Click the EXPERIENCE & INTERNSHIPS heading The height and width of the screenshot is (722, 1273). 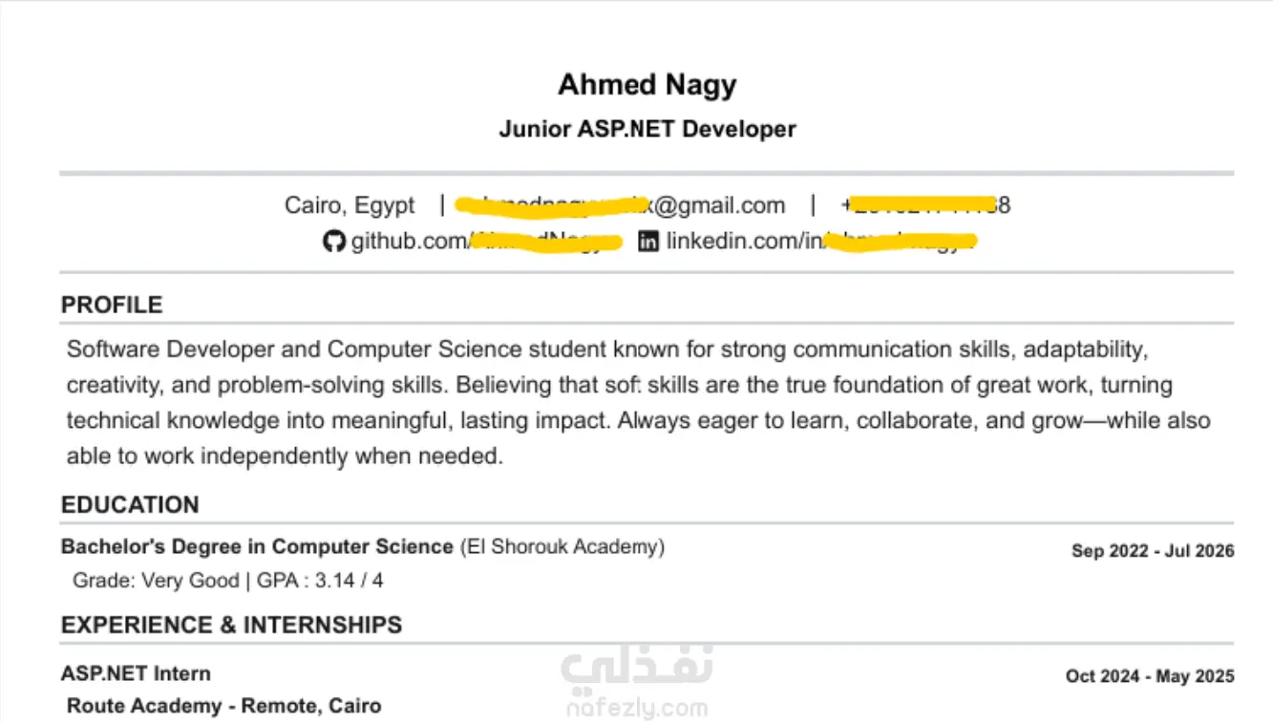coord(232,626)
